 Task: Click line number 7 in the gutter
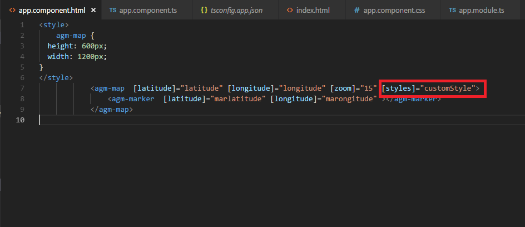tap(22, 88)
